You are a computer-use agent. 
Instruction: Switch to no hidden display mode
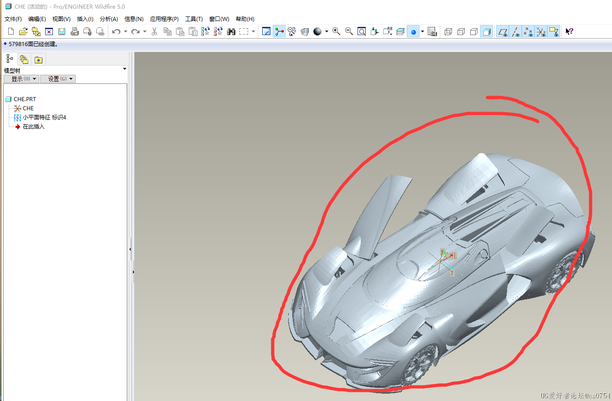click(474, 31)
